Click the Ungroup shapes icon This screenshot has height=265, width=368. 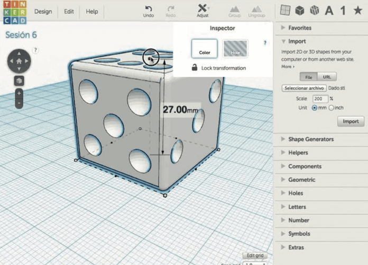(x=256, y=9)
